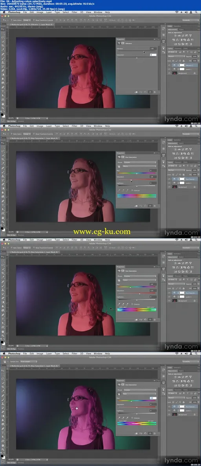This screenshot has height=466, width=201.
Task: Click the Saturation slider handle at -30 in the Master panel
Action: click(x=131, y=180)
